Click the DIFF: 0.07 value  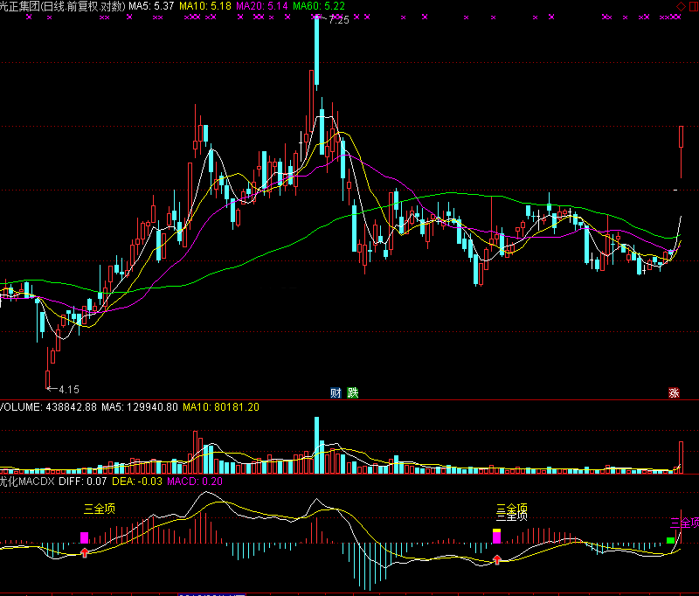(83, 482)
